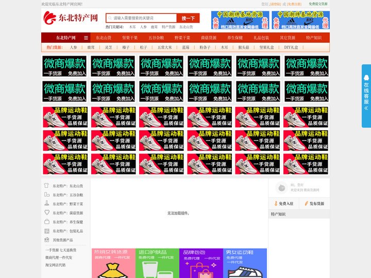Click DIY礼盒 in the 热门货源 bar
This screenshot has height=278, width=371.
click(291, 47)
